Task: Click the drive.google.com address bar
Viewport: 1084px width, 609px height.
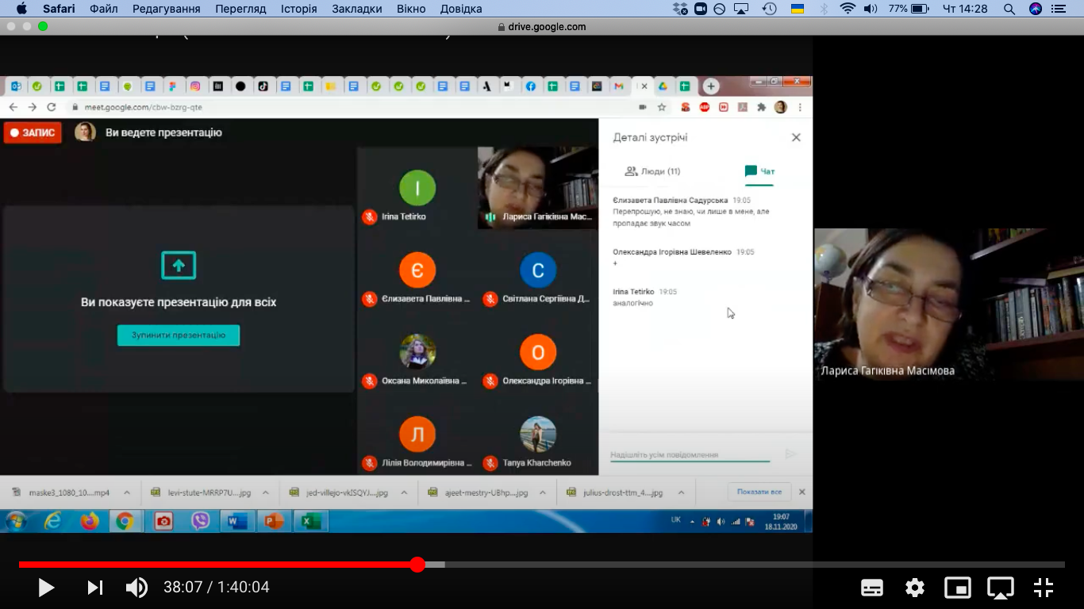Action: pyautogui.click(x=542, y=26)
